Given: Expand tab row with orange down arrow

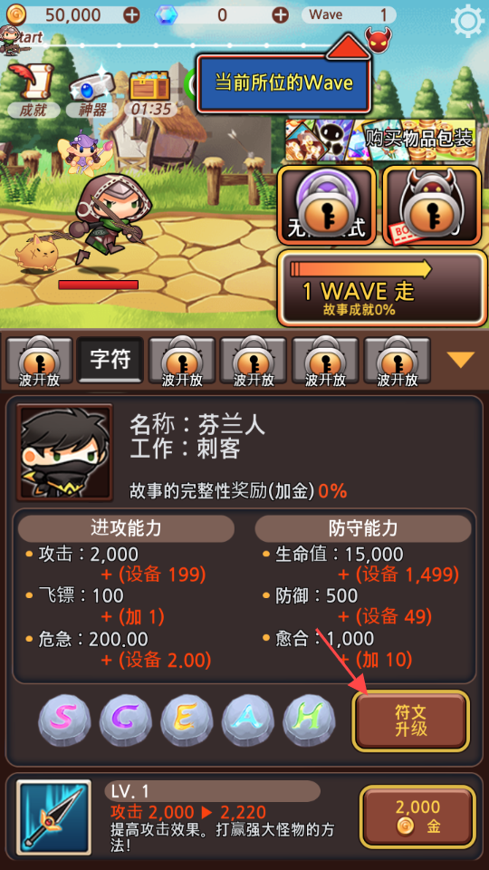Looking at the screenshot, I should (461, 360).
